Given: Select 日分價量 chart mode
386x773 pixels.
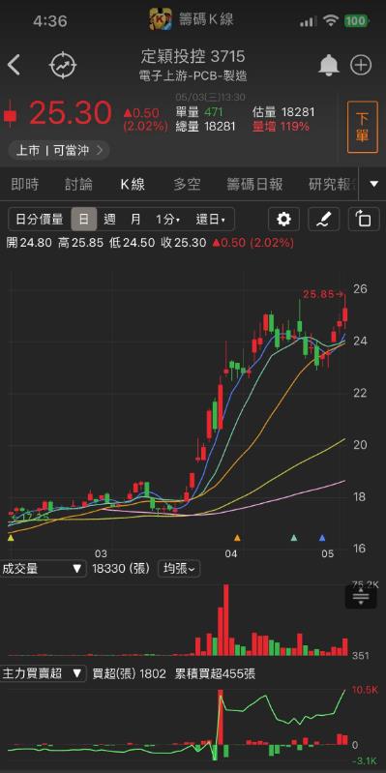Looking at the screenshot, I should pyautogui.click(x=40, y=219).
